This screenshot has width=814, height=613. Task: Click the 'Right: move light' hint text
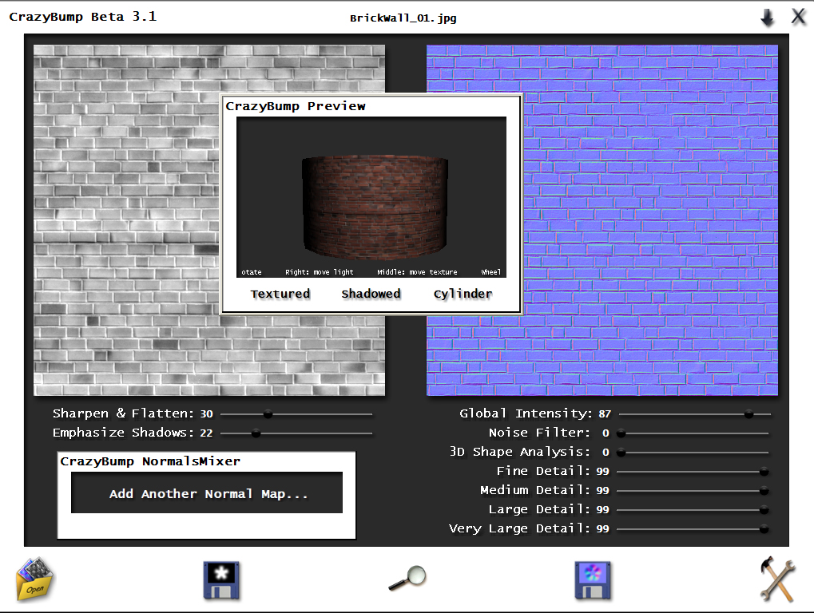pyautogui.click(x=320, y=271)
